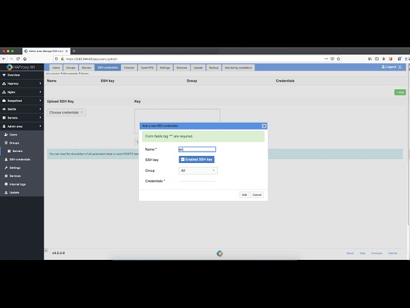Open the Help footer link
Image resolution: width=410 pixels, height=308 pixels.
pyautogui.click(x=363, y=253)
